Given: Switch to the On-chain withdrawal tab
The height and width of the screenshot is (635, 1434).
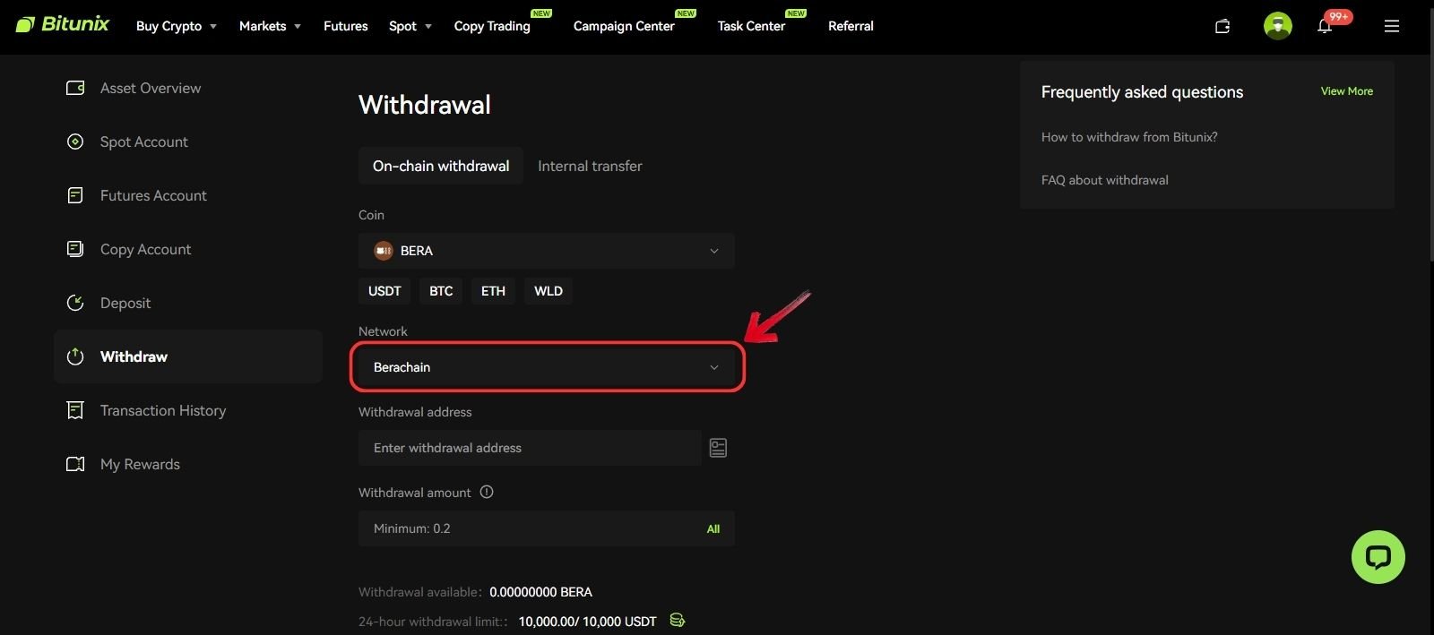Looking at the screenshot, I should [x=441, y=166].
